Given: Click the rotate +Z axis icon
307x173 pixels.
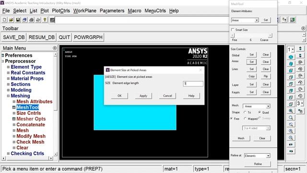Looking at the screenshot, I should [x=300, y=89].
